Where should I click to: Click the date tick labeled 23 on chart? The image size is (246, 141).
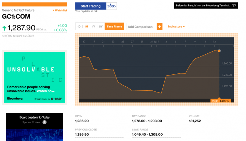point(113,42)
